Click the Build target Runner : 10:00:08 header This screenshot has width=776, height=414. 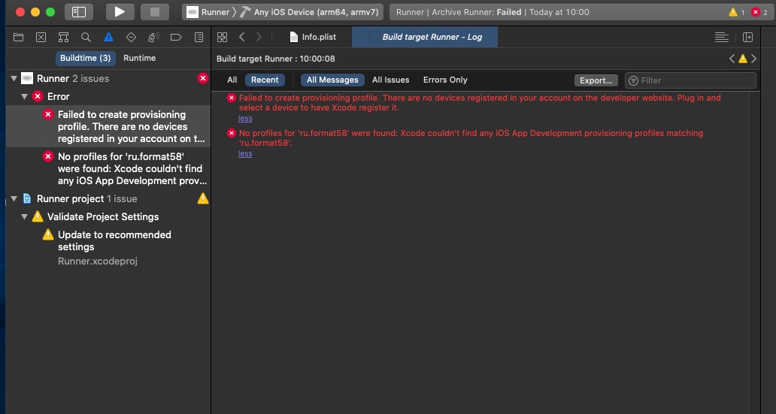click(x=276, y=59)
